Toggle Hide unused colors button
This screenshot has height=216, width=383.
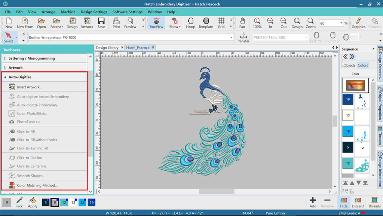pyautogui.click(x=344, y=202)
